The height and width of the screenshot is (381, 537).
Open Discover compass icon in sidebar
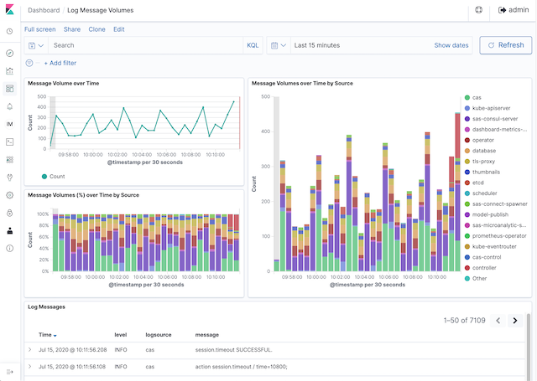[9, 53]
